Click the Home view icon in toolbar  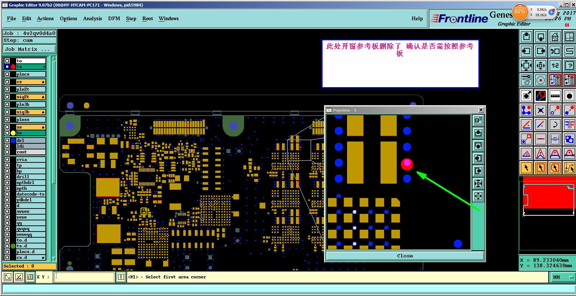(x=555, y=37)
